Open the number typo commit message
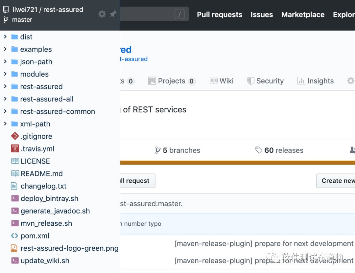Viewport: 355px width, 273px height. point(141,224)
